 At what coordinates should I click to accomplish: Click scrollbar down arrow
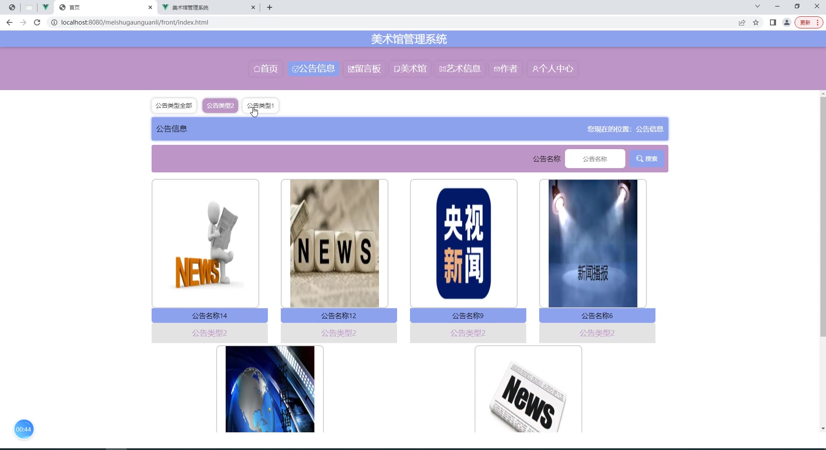click(823, 428)
